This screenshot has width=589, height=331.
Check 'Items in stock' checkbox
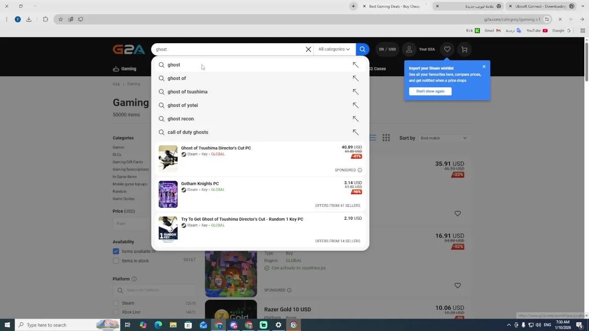click(x=116, y=261)
